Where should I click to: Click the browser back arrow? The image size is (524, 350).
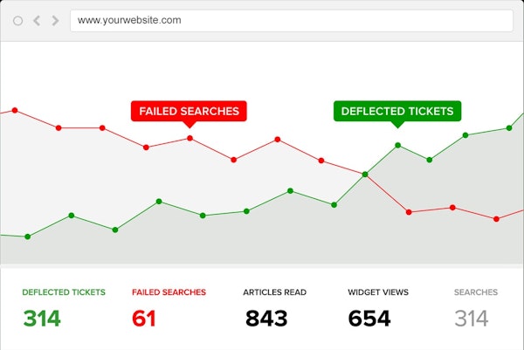37,21
